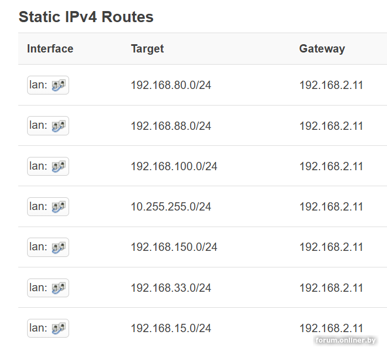The height and width of the screenshot is (352, 387).
Task: Select target 192.168.150.0/24
Action: (174, 247)
